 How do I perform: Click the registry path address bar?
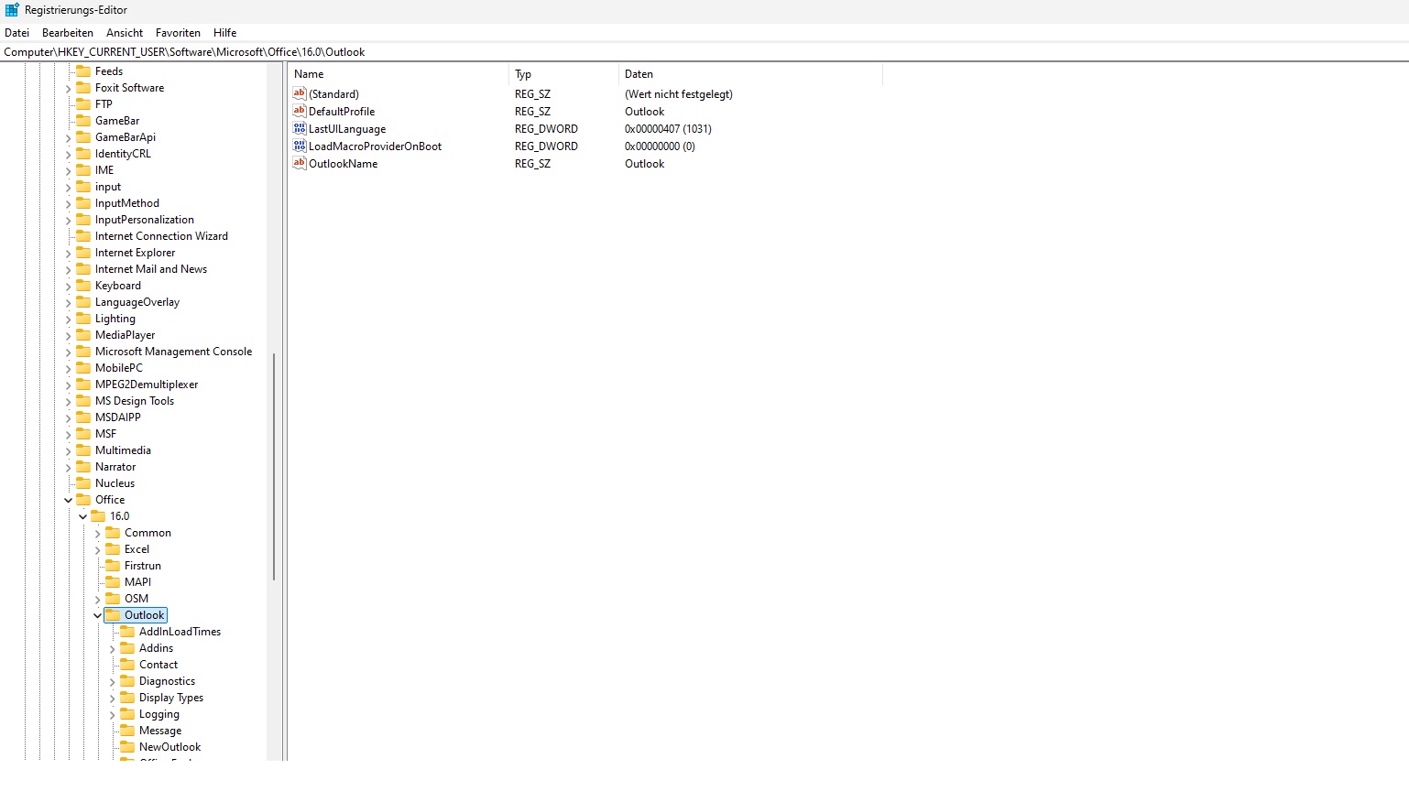[x=704, y=52]
